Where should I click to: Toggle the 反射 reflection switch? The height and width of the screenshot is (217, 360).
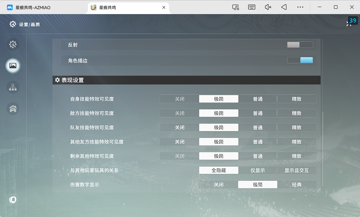point(300,45)
